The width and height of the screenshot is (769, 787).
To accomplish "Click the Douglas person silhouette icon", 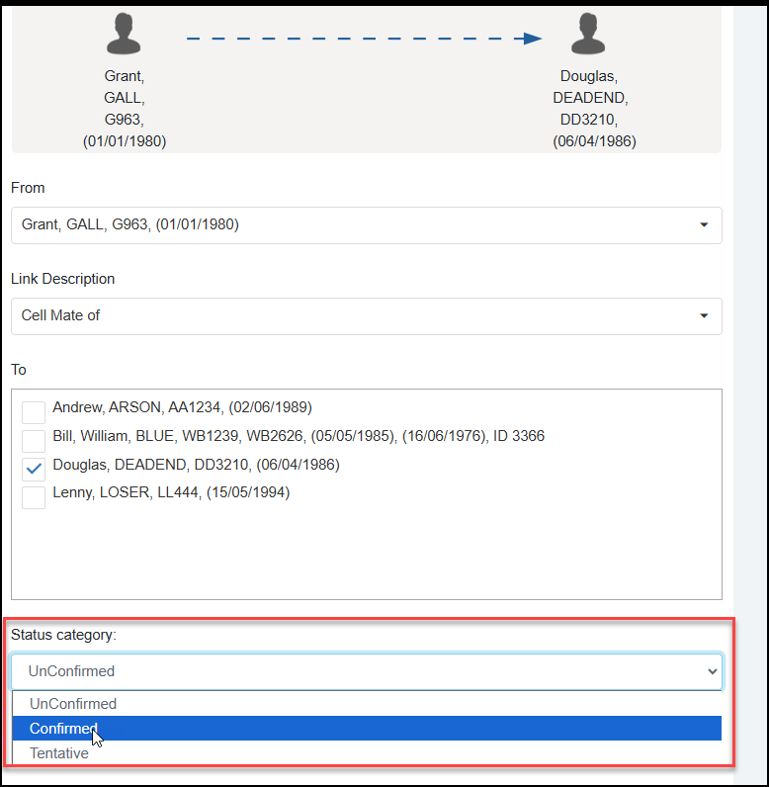I will coord(587,35).
